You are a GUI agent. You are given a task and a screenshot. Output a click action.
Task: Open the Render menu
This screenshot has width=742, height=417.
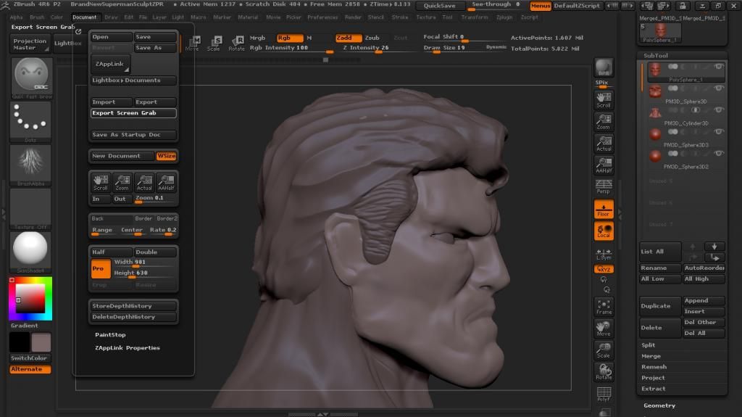353,17
